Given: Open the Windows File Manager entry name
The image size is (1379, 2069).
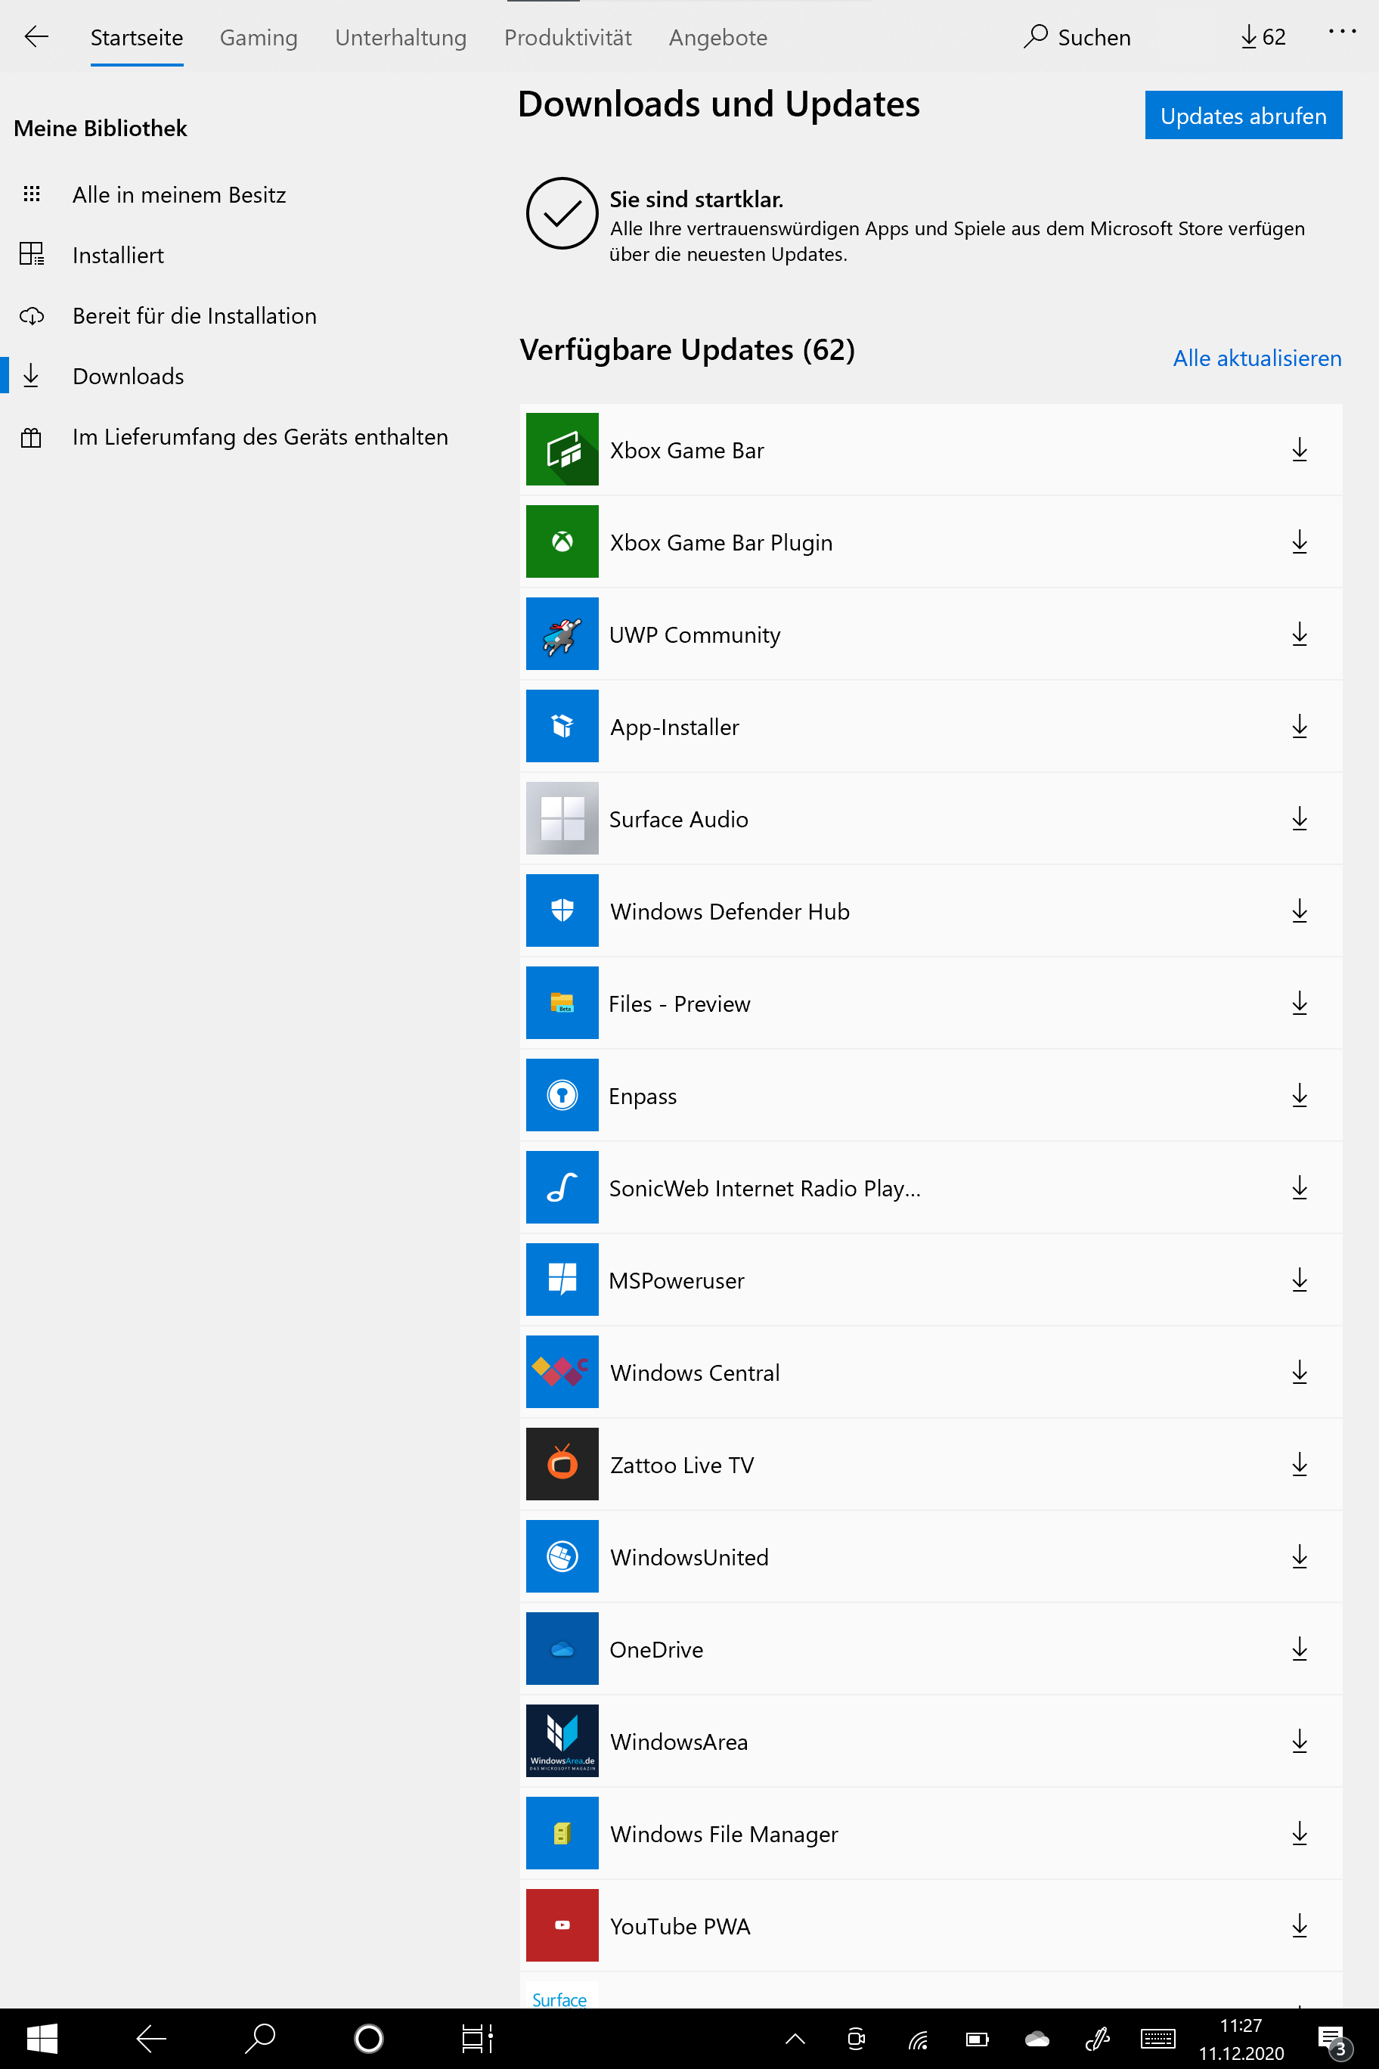Looking at the screenshot, I should click(x=724, y=1834).
